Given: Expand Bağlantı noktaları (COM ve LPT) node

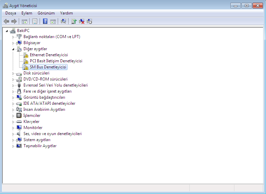Looking at the screenshot, I should 13,37.
